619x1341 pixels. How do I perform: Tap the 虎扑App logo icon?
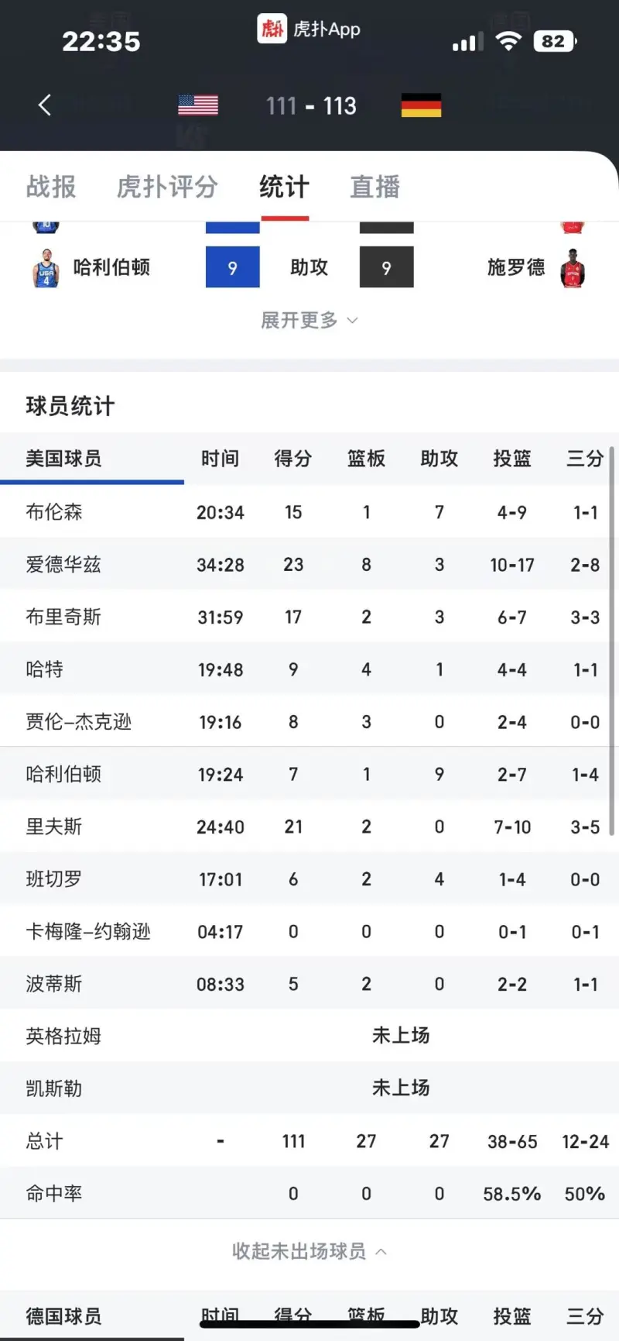[x=272, y=29]
